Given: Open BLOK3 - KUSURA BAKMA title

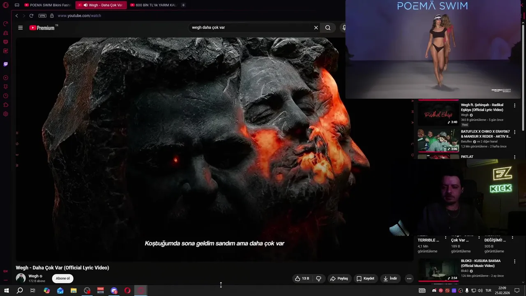Looking at the screenshot, I should click(481, 263).
